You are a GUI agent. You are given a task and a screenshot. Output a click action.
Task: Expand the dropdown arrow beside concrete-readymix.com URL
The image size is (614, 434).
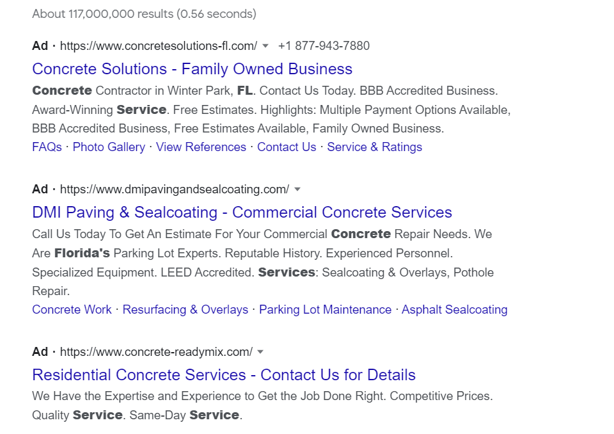(x=260, y=352)
